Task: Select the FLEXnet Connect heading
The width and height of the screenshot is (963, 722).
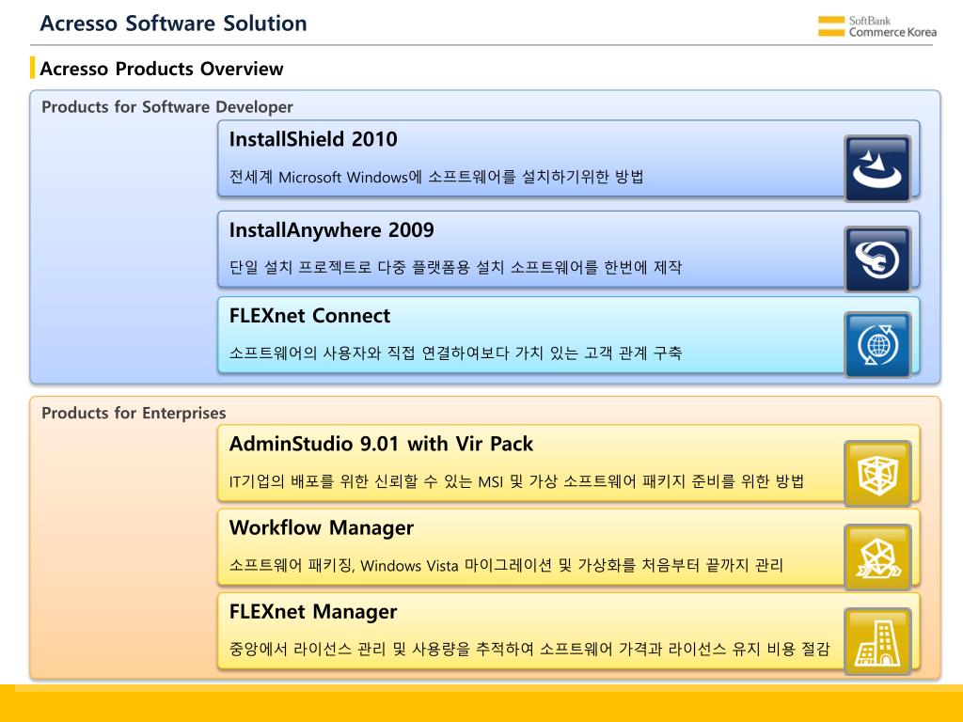Action: click(x=309, y=316)
